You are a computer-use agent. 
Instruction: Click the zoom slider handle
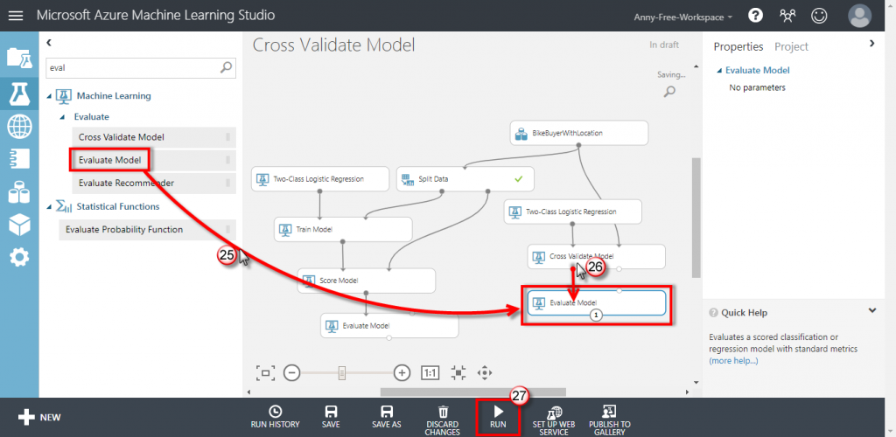[342, 373]
